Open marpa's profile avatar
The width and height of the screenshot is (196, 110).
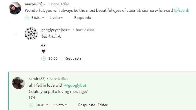click(x=15, y=8)
